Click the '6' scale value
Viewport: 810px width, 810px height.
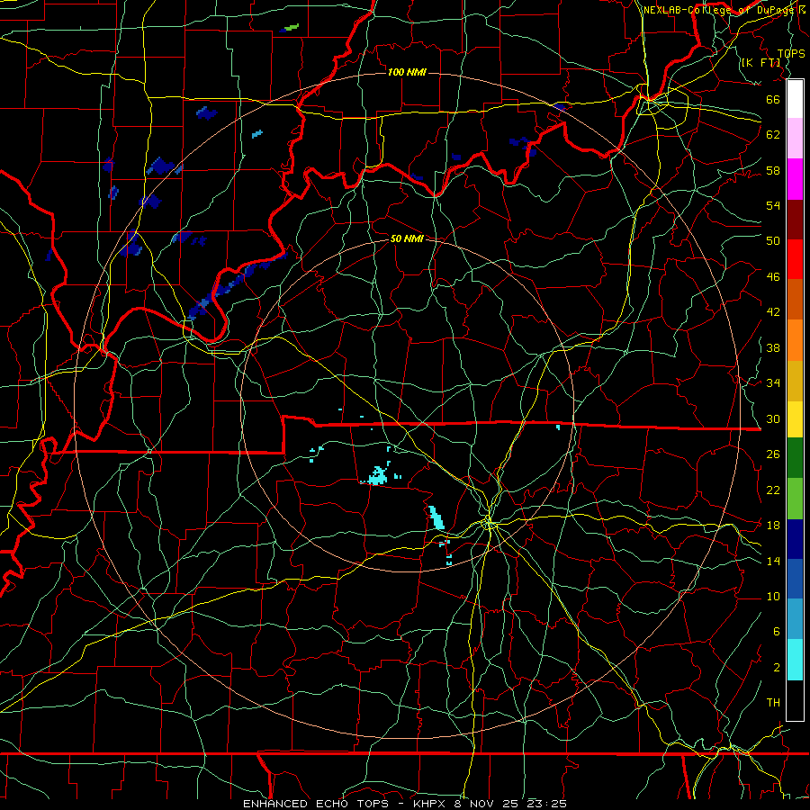(776, 632)
